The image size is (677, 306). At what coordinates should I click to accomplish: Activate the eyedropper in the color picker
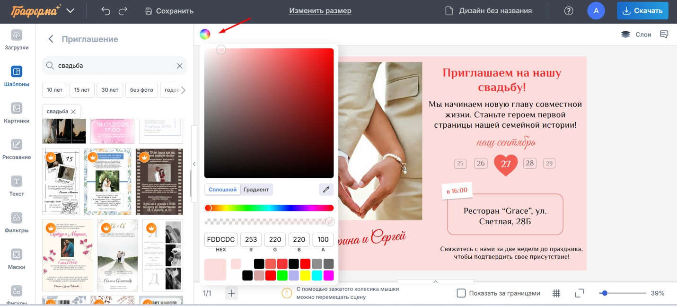326,189
